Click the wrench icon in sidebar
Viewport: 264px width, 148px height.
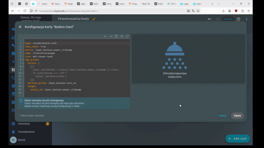13,45
